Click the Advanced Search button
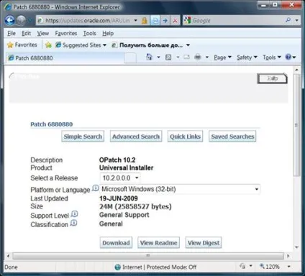 pyautogui.click(x=136, y=137)
